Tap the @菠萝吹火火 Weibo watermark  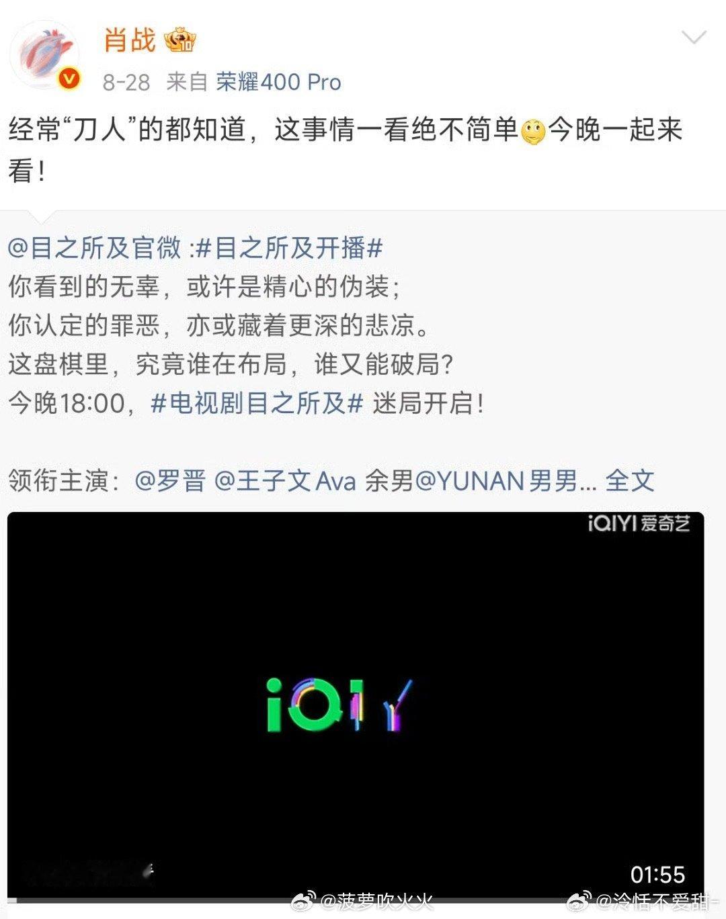pyautogui.click(x=363, y=902)
